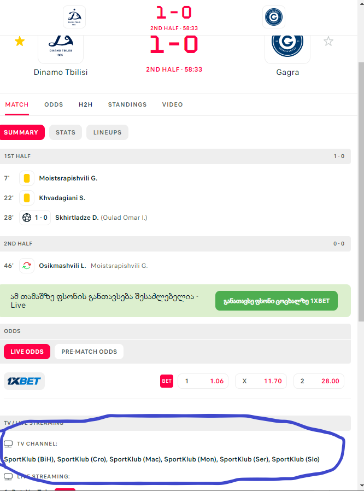The image size is (364, 491).
Task: Add Gagra to favorites with the empty star
Action: pos(328,41)
